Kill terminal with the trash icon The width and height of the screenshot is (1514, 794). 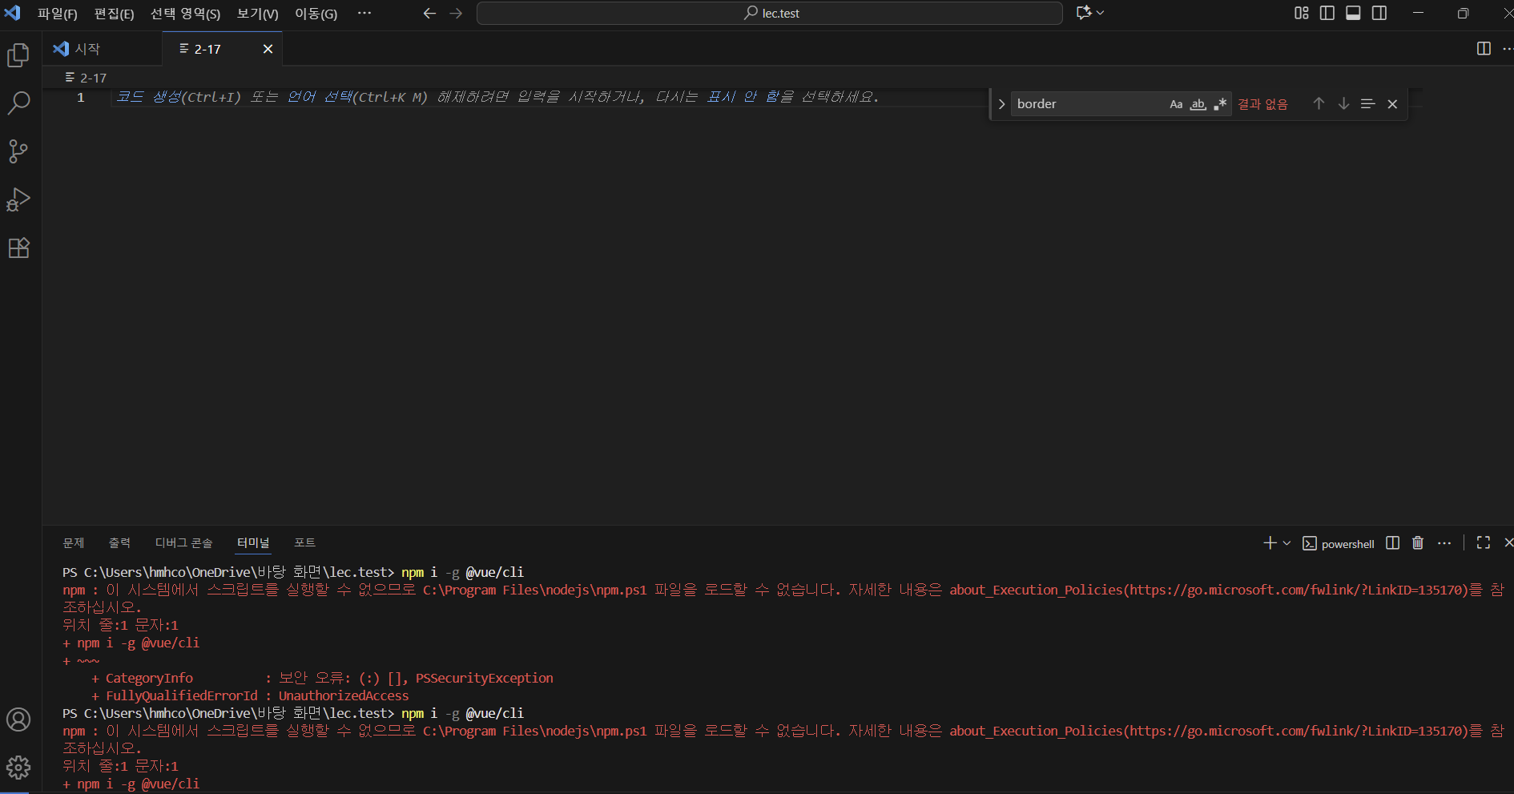[1418, 543]
